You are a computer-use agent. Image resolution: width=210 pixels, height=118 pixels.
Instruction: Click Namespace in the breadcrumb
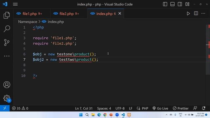click(28, 22)
